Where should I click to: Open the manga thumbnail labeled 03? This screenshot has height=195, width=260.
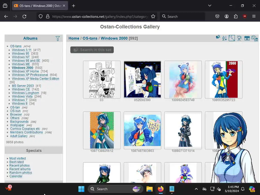pyautogui.click(x=102, y=79)
